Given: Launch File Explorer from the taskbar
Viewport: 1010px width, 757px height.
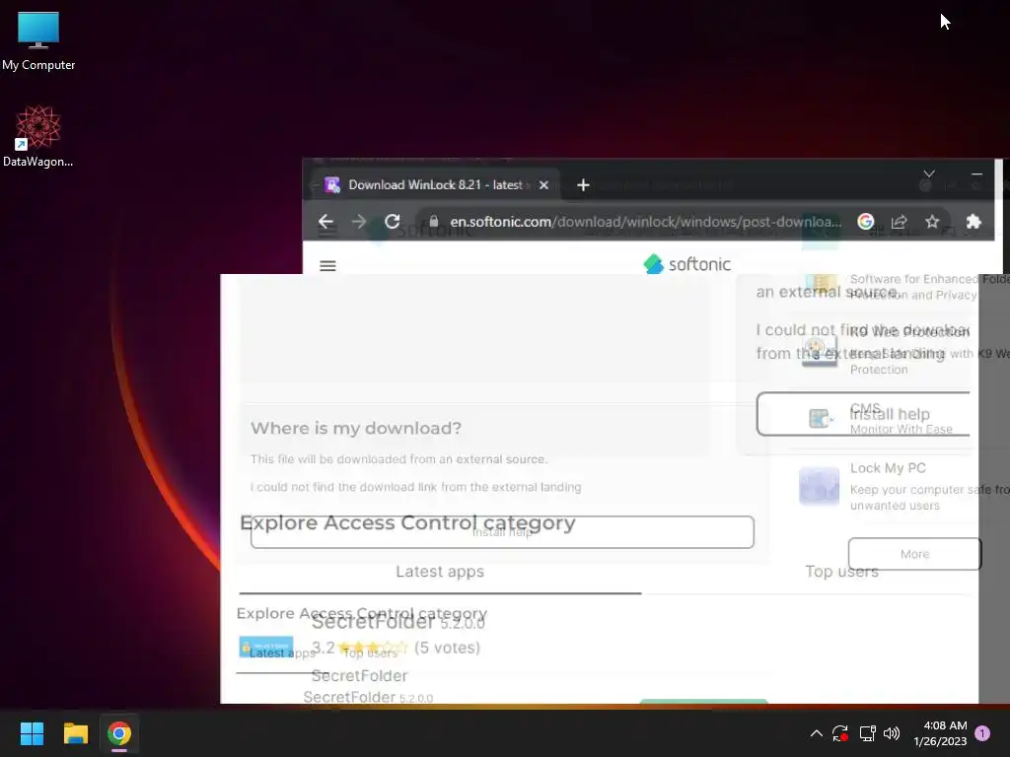Looking at the screenshot, I should pyautogui.click(x=75, y=733).
